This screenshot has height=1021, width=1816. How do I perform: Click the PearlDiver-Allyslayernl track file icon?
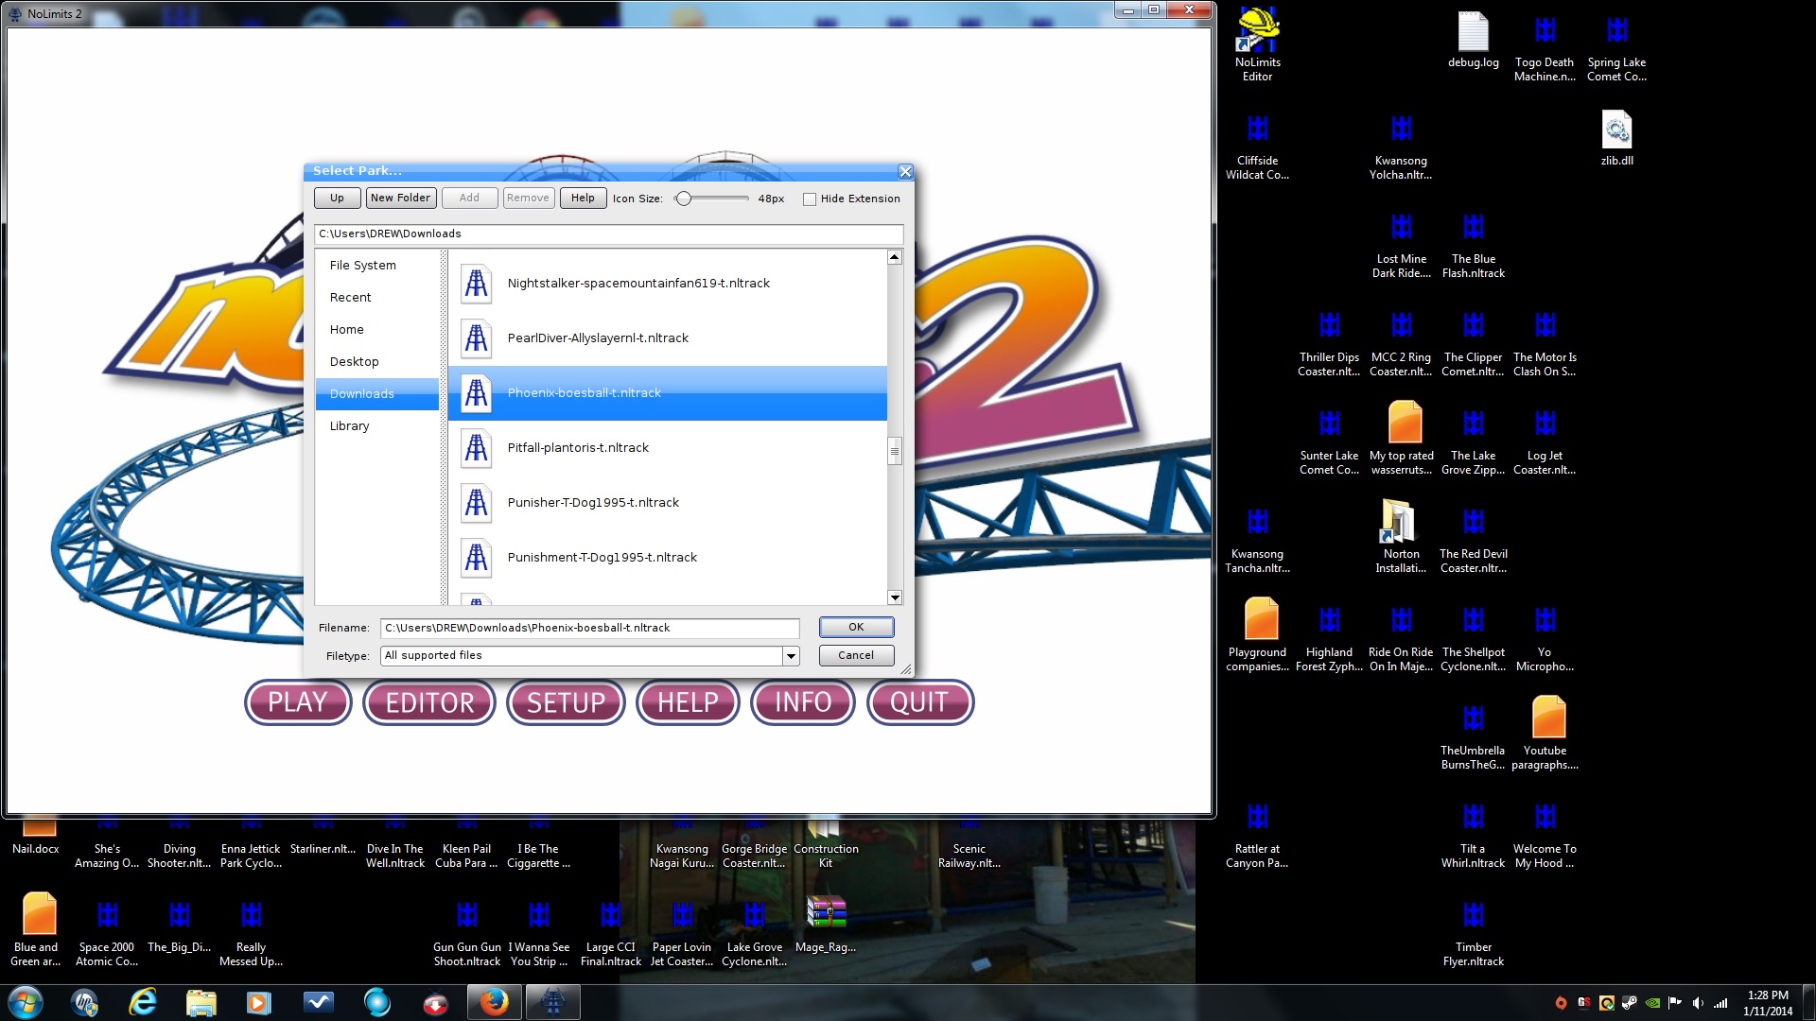(x=477, y=338)
